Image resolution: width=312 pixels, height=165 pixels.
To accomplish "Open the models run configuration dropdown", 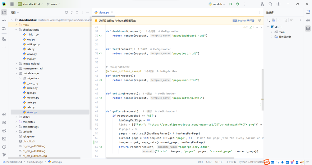I will [x=218, y=4].
